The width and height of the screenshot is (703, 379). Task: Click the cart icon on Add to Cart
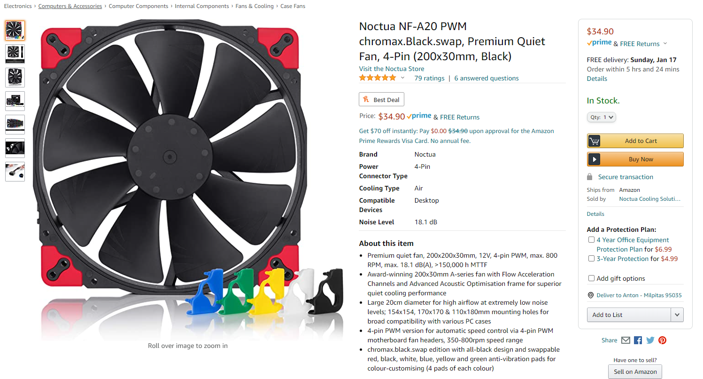[595, 141]
